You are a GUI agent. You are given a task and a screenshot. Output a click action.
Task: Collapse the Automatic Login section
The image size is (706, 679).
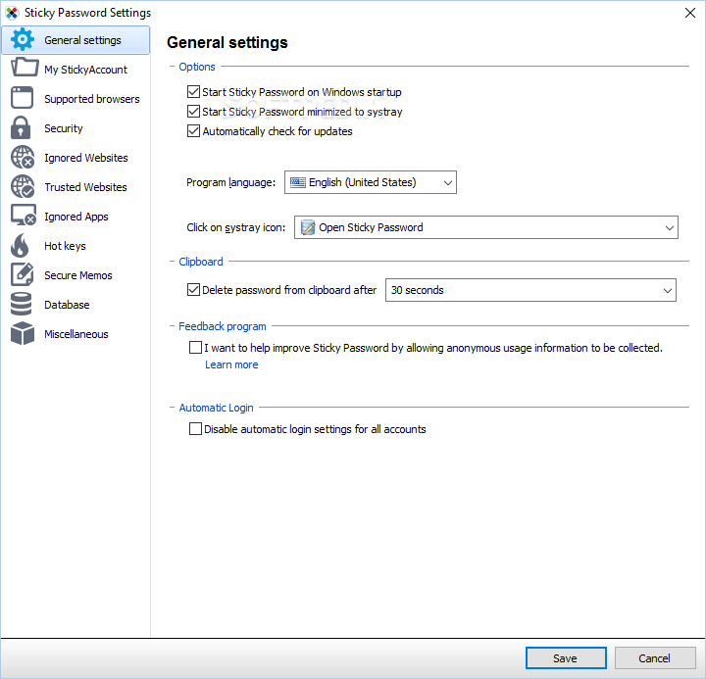pyautogui.click(x=172, y=408)
